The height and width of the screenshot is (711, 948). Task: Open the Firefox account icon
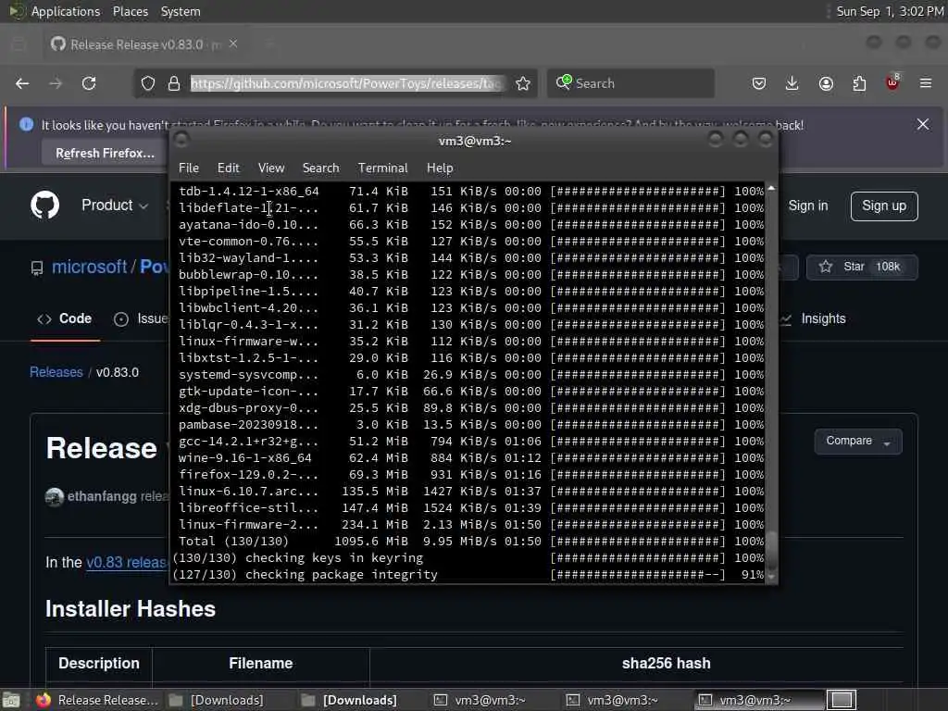pyautogui.click(x=826, y=83)
